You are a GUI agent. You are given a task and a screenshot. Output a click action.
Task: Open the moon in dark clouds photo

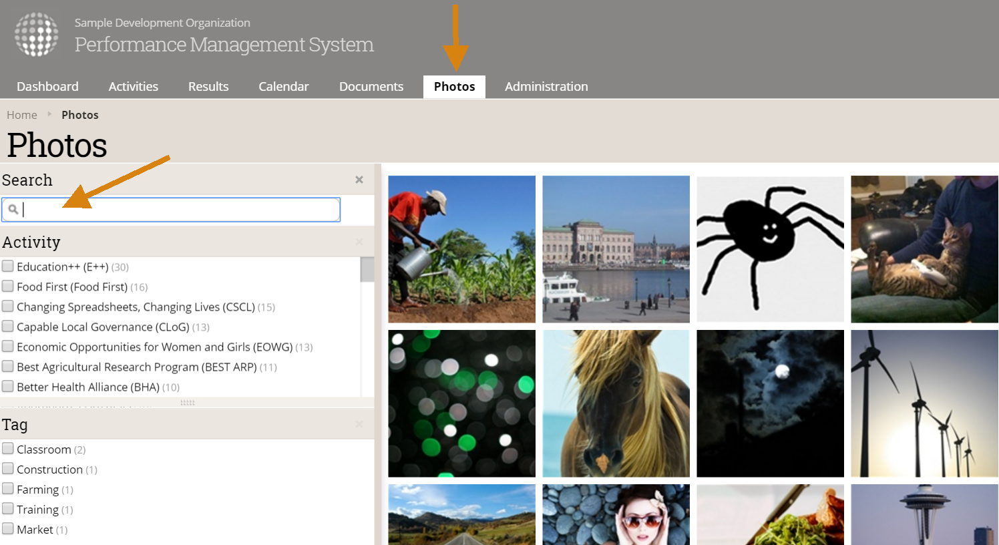(x=771, y=403)
